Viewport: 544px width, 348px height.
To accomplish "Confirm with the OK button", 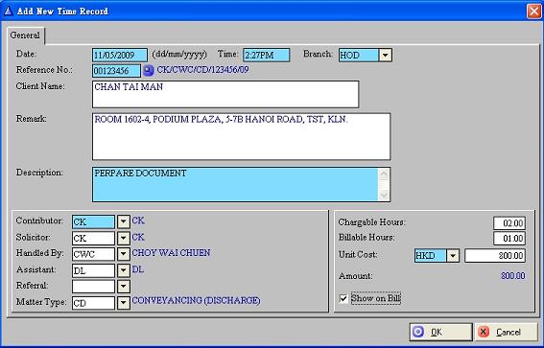I will click(440, 332).
